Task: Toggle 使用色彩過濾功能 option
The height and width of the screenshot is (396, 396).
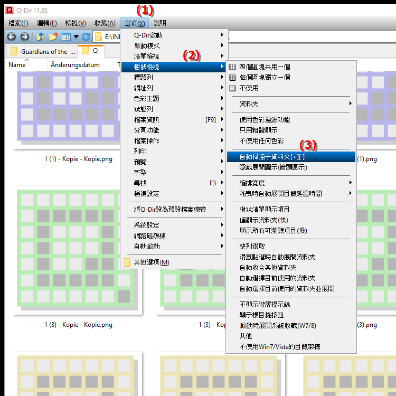Action: (x=291, y=120)
